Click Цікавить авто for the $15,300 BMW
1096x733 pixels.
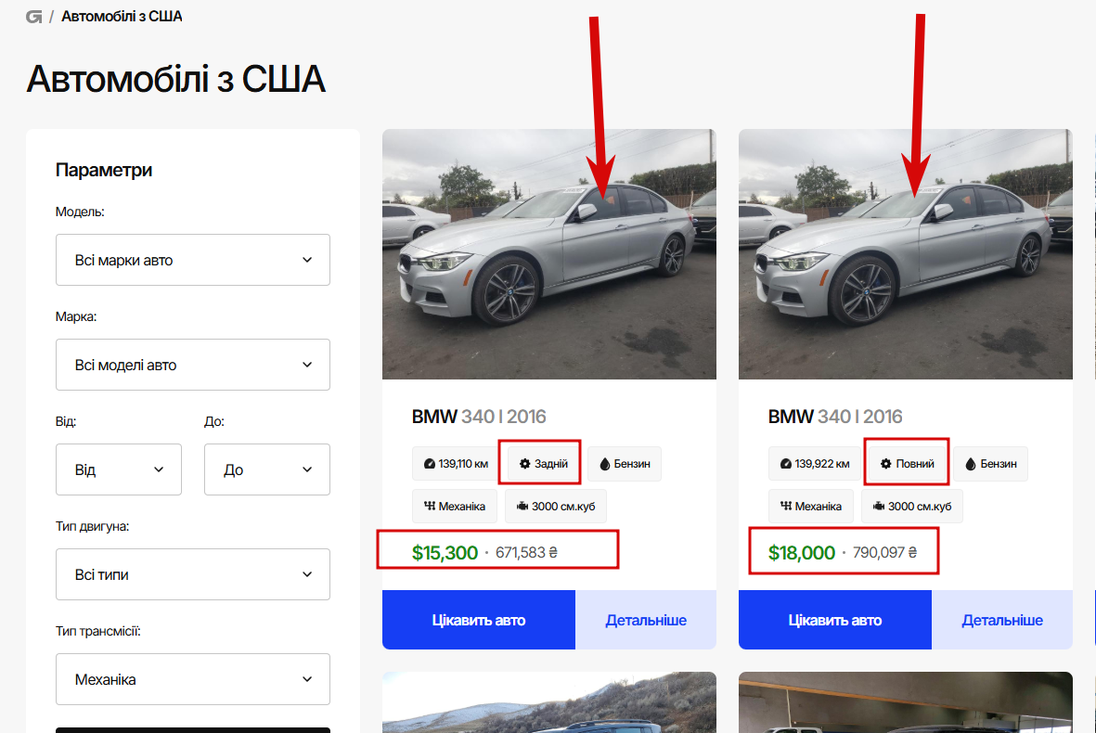point(479,620)
